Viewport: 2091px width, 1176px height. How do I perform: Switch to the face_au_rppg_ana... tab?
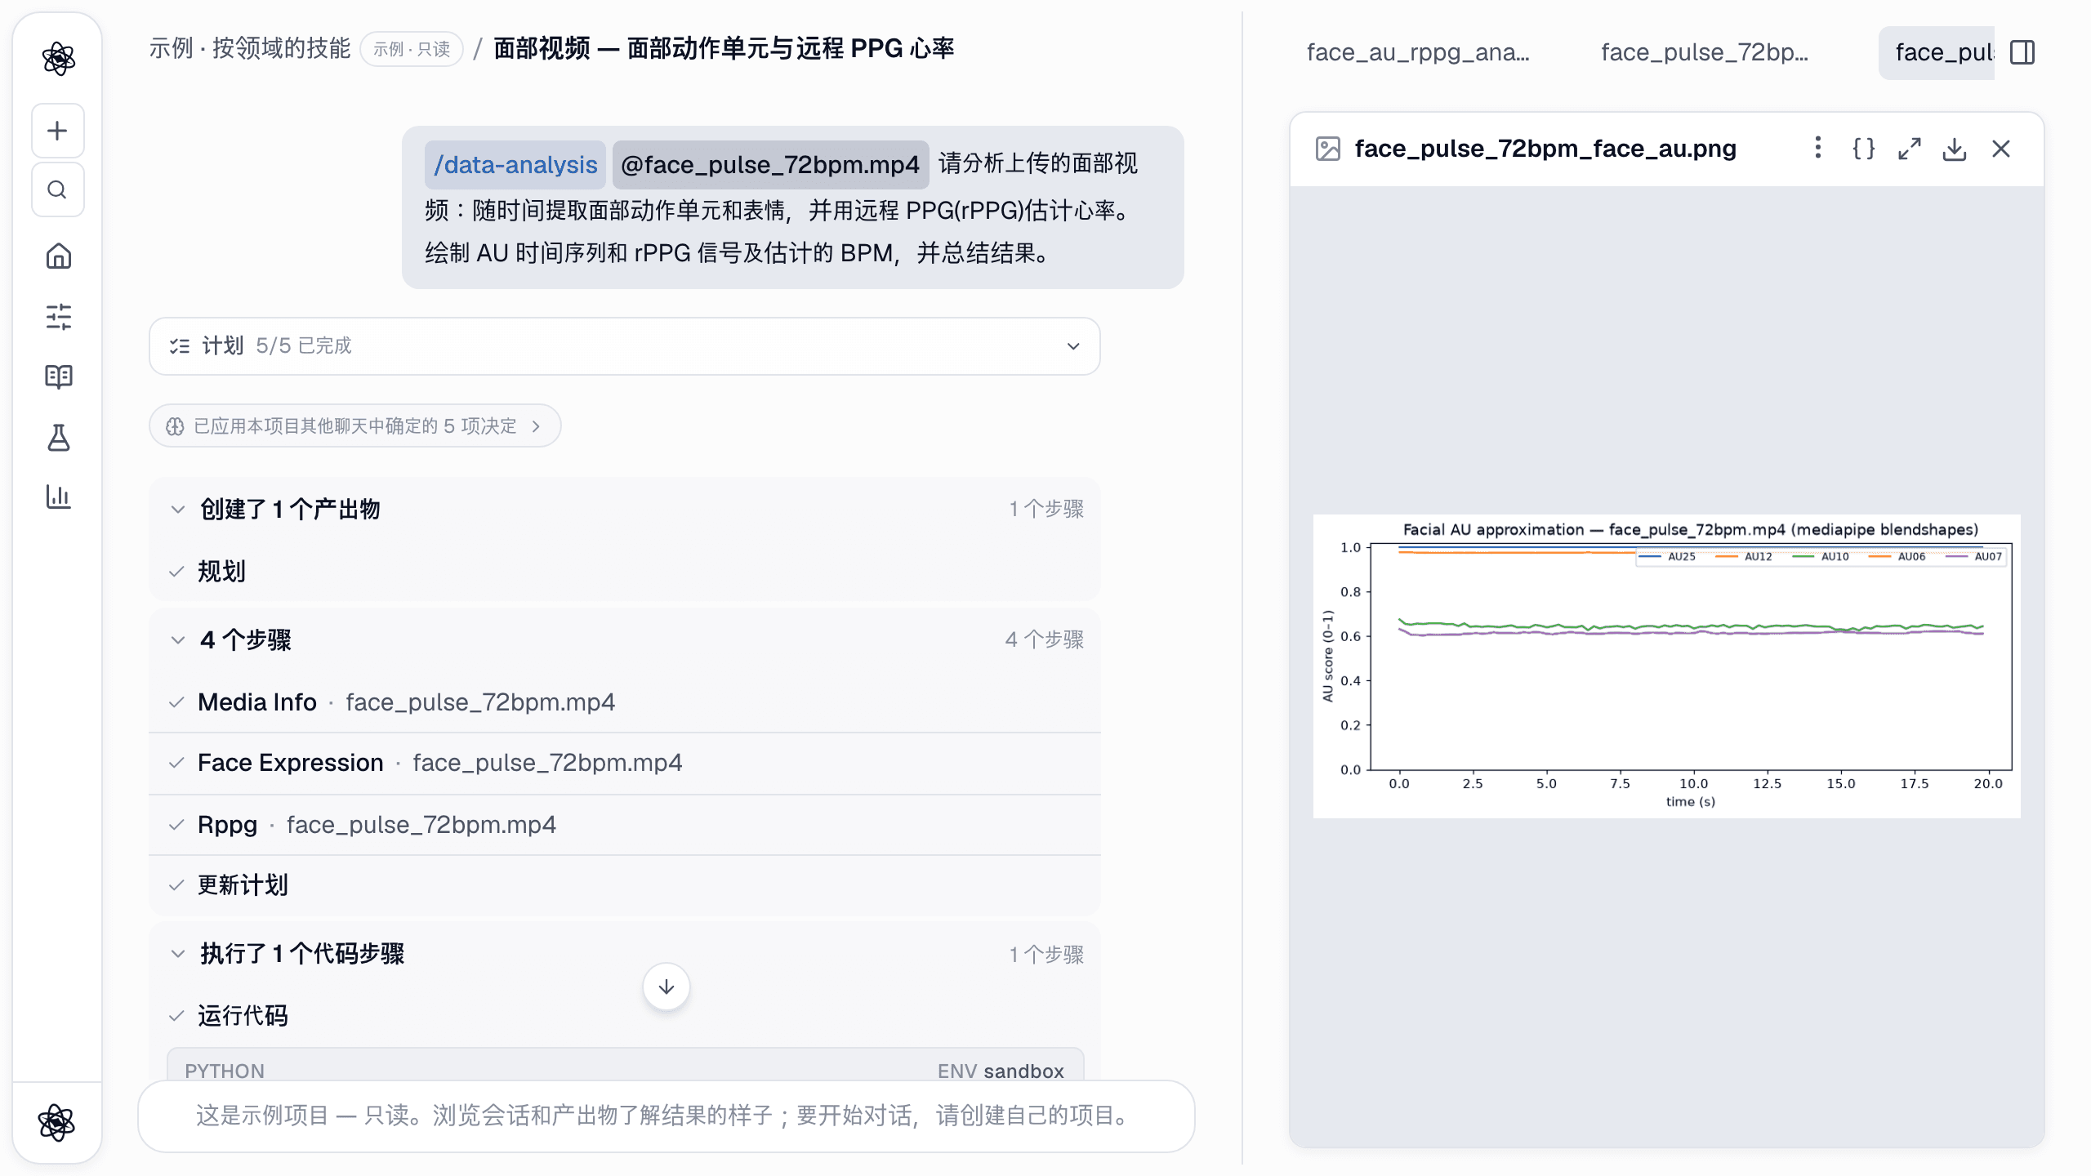click(x=1419, y=52)
